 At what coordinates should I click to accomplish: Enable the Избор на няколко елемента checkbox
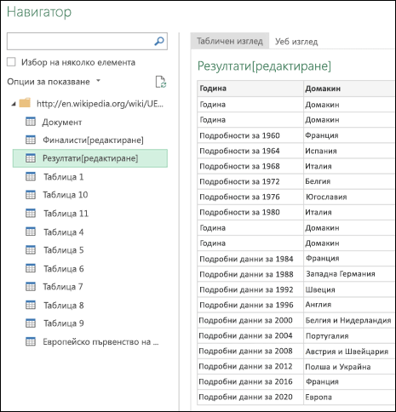pos(11,62)
